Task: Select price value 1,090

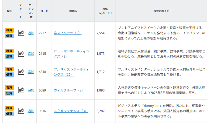Action: coord(100,90)
